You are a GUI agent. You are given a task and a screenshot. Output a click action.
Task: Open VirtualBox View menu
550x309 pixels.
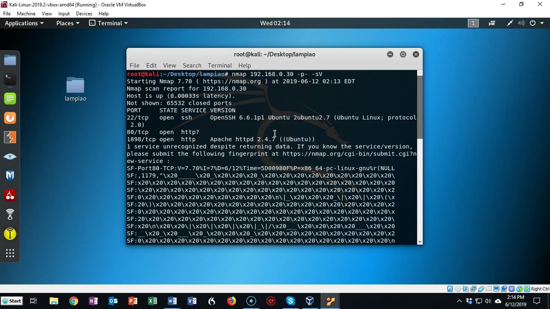(x=47, y=14)
